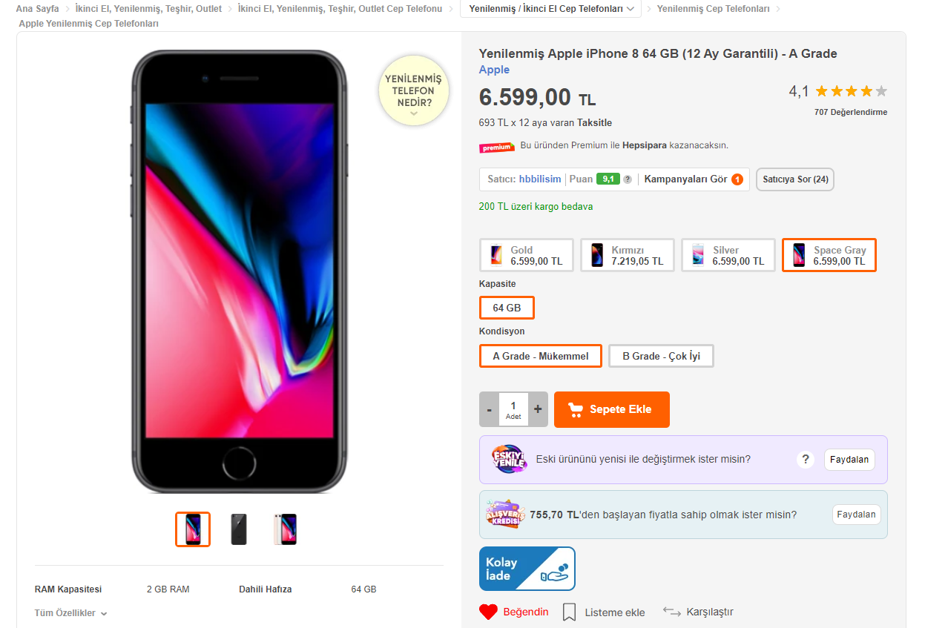The height and width of the screenshot is (628, 925).
Task: Click the question mark help icon
Action: coord(806,460)
